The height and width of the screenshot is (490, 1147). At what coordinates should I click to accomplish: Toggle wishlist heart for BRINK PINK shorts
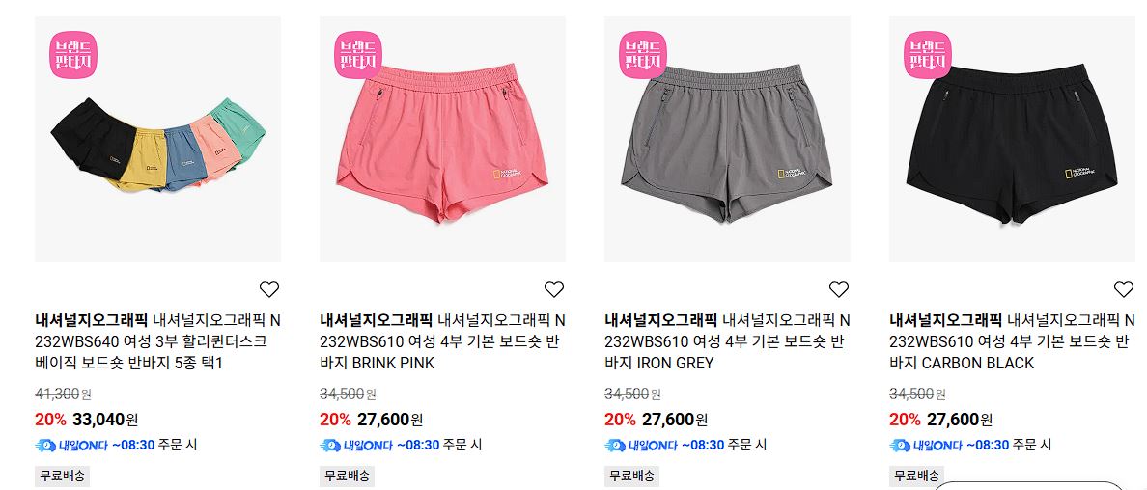point(554,288)
